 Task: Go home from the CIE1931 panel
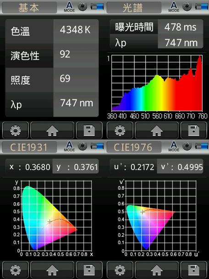tap(52, 269)
